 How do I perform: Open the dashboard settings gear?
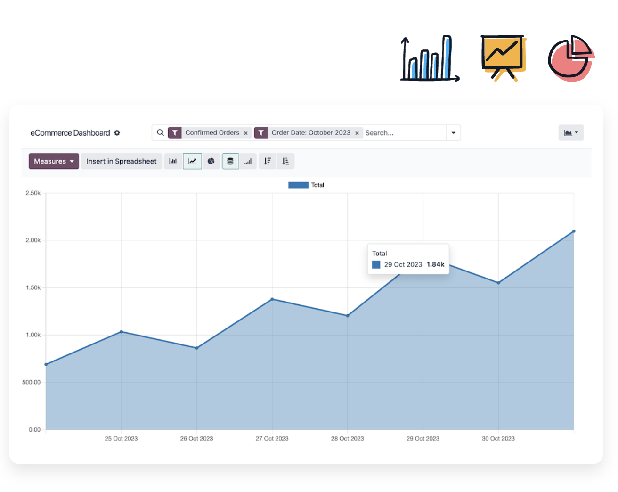[x=117, y=133]
